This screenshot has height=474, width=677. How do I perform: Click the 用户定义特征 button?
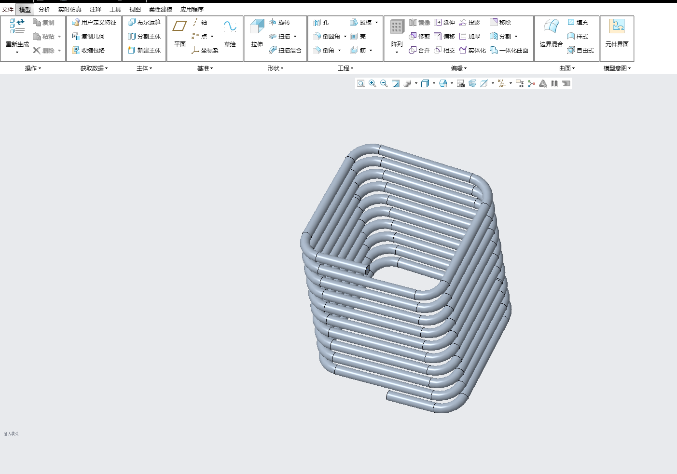94,23
